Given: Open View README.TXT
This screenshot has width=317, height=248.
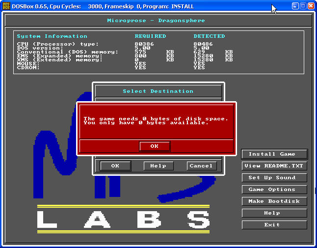Looking at the screenshot, I should click(274, 166).
